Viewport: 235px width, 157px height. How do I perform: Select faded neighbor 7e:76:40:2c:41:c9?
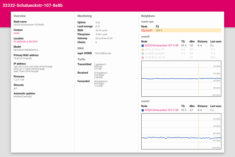pyautogui.click(x=155, y=57)
